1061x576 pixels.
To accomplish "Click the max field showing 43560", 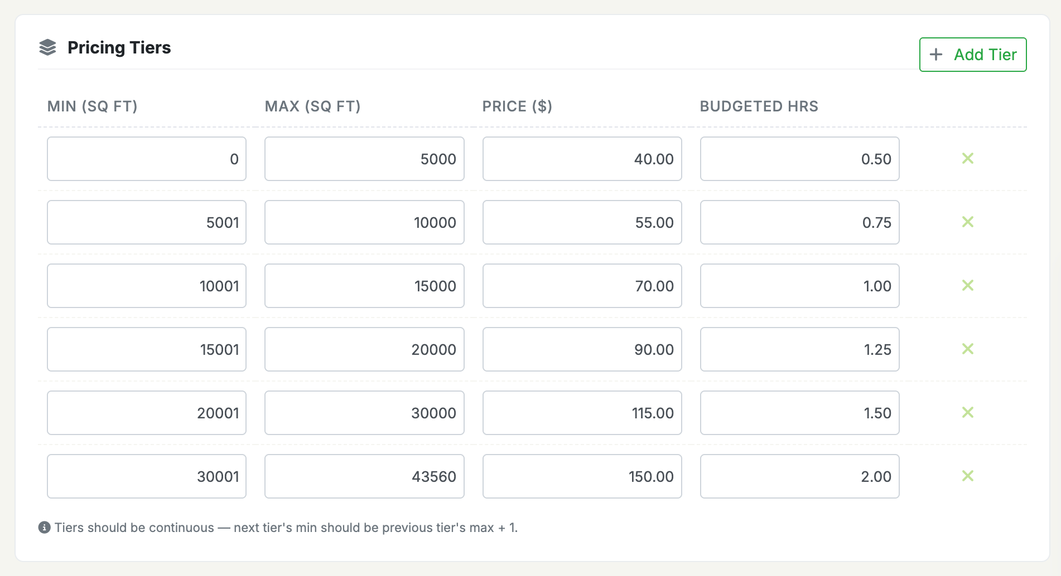I will (364, 476).
